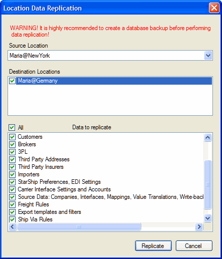Select Export templates and filters item text

coord(50,212)
